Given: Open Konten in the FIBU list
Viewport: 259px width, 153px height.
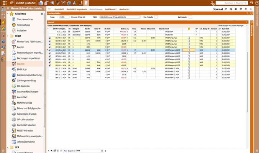Looking at the screenshot, I should tap(20, 47).
